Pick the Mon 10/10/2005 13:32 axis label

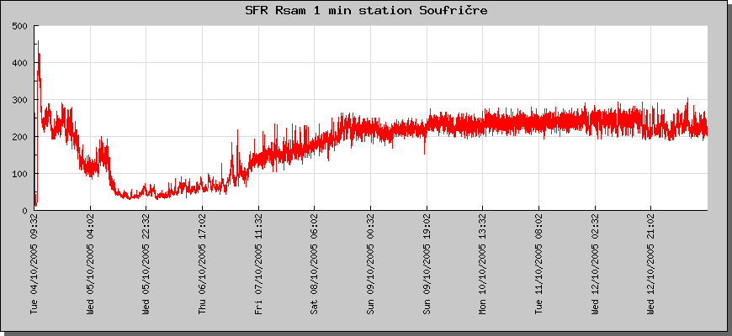[x=483, y=263]
